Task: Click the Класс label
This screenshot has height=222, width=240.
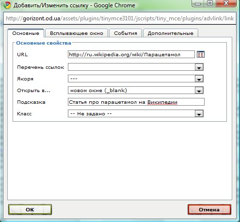Action: 24,114
